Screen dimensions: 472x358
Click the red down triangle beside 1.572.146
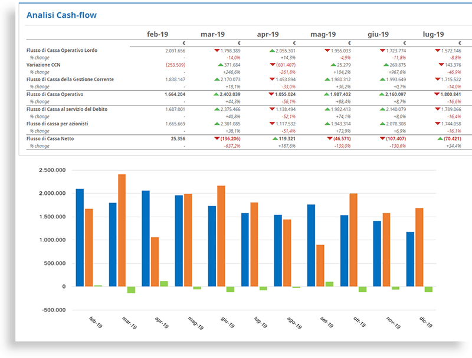coord(438,51)
